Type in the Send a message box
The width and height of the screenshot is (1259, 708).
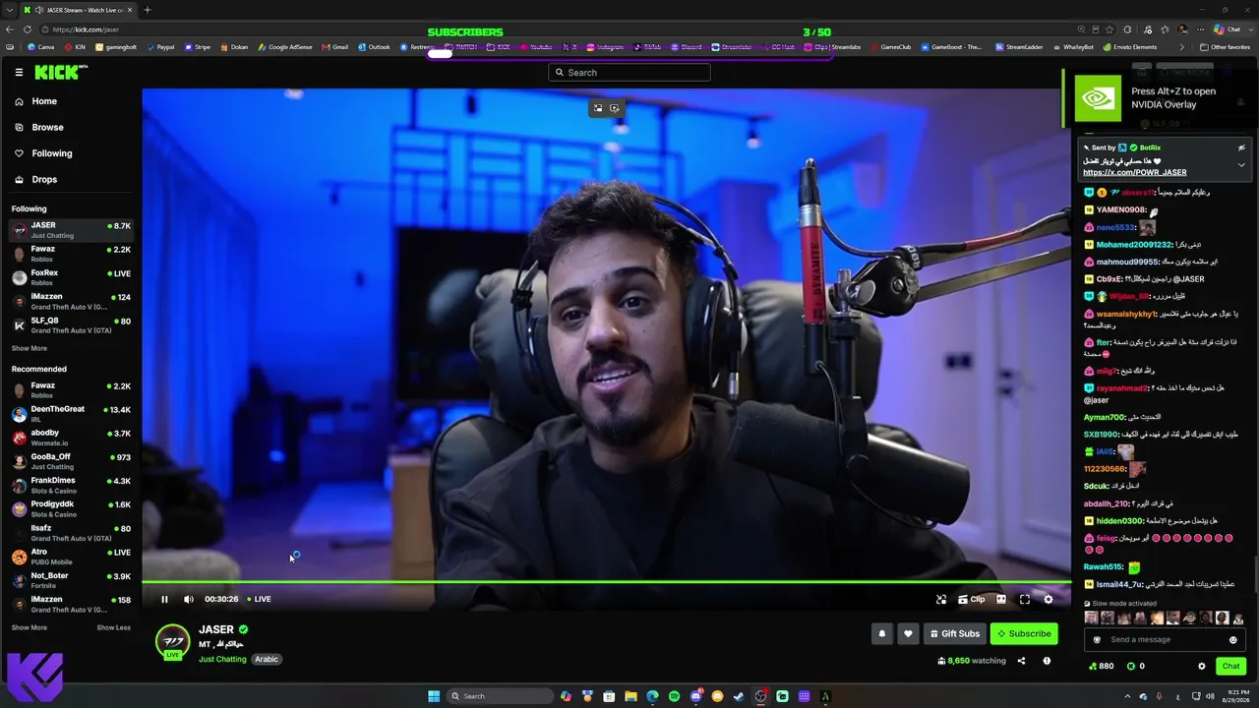(1164, 640)
